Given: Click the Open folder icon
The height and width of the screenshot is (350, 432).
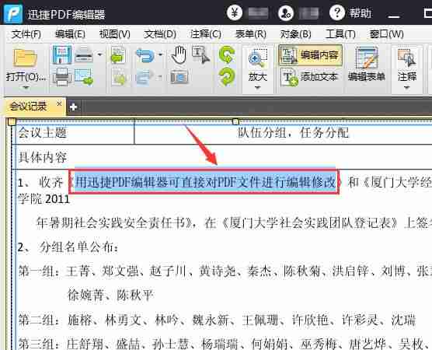Looking at the screenshot, I should 25,58.
